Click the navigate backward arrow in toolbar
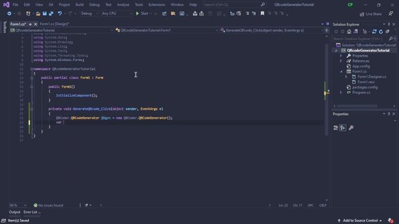Image resolution: width=399 pixels, height=224 pixels. (9, 14)
